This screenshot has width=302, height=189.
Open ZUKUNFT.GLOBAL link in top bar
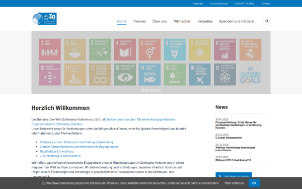point(245,4)
